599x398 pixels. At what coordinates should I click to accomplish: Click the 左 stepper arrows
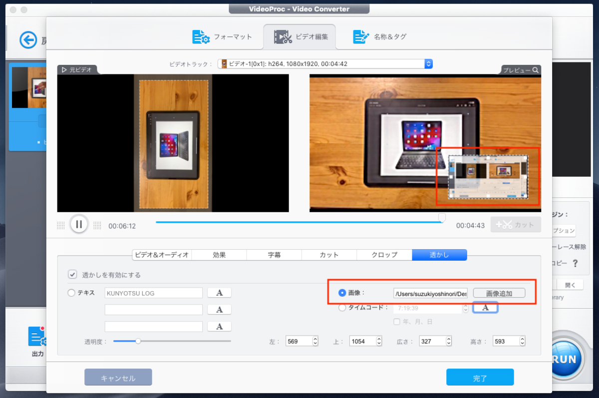tap(315, 342)
